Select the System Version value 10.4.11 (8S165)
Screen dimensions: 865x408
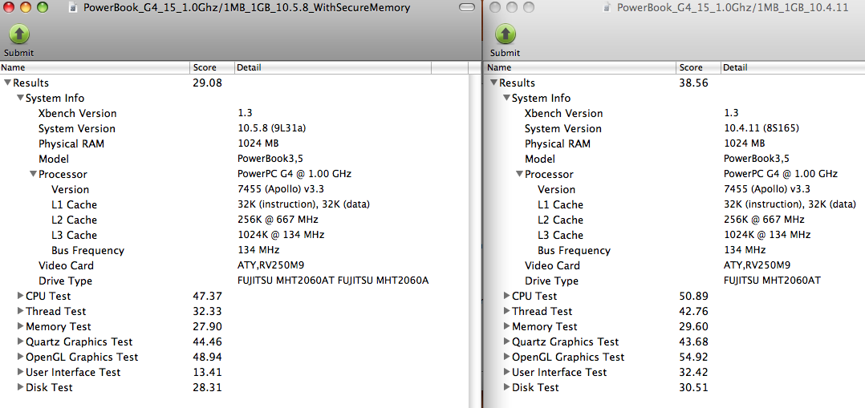point(761,129)
